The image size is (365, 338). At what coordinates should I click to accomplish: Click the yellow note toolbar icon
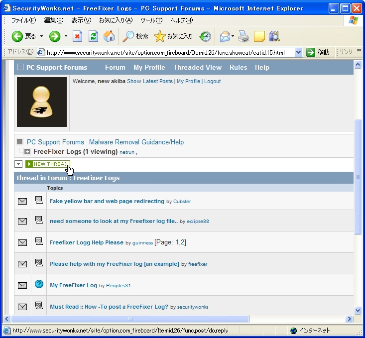(x=259, y=36)
